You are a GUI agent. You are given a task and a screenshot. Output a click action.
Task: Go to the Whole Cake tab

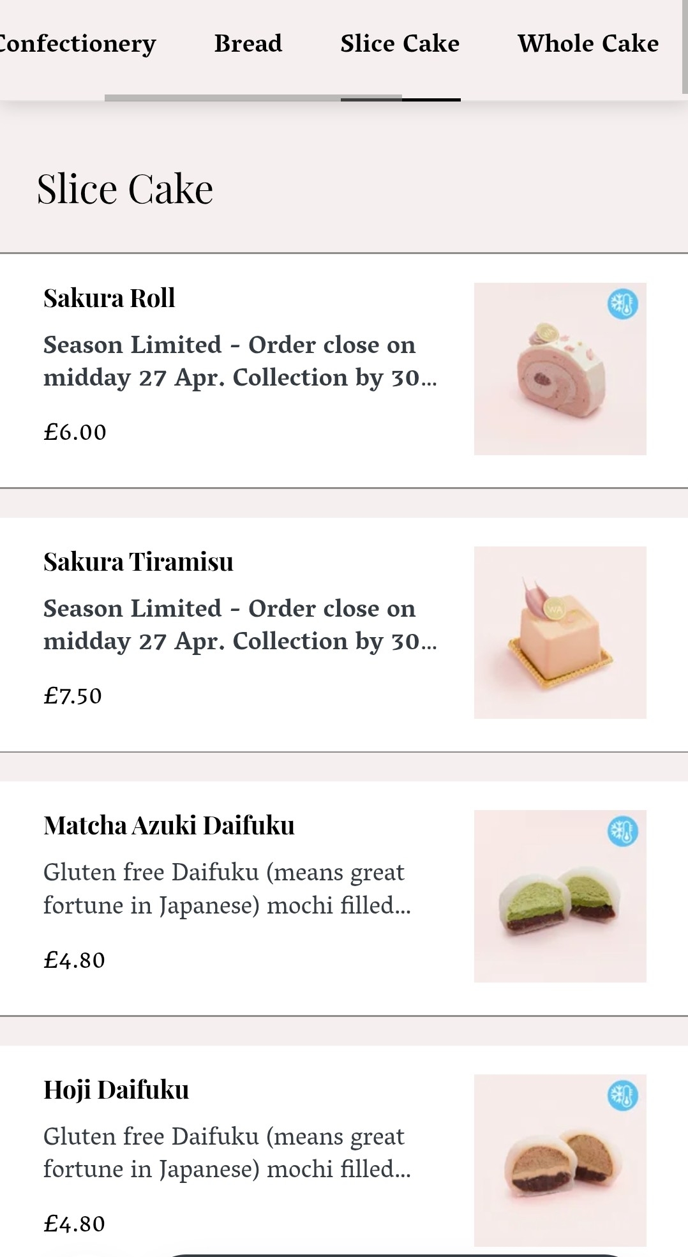tap(588, 44)
